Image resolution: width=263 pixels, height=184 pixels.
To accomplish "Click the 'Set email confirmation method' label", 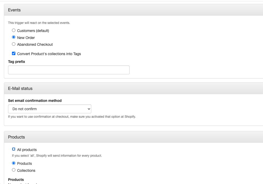I will pos(35,101).
